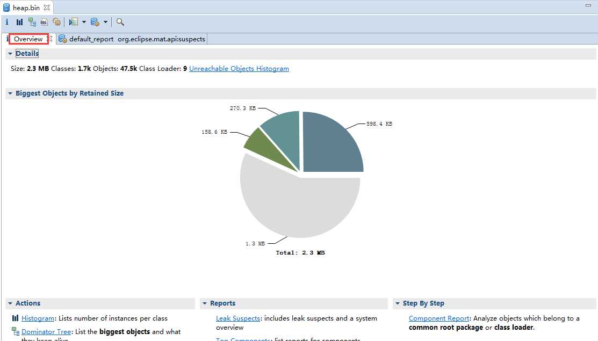Collapse the Actions section
598x341 pixels.
[10, 303]
